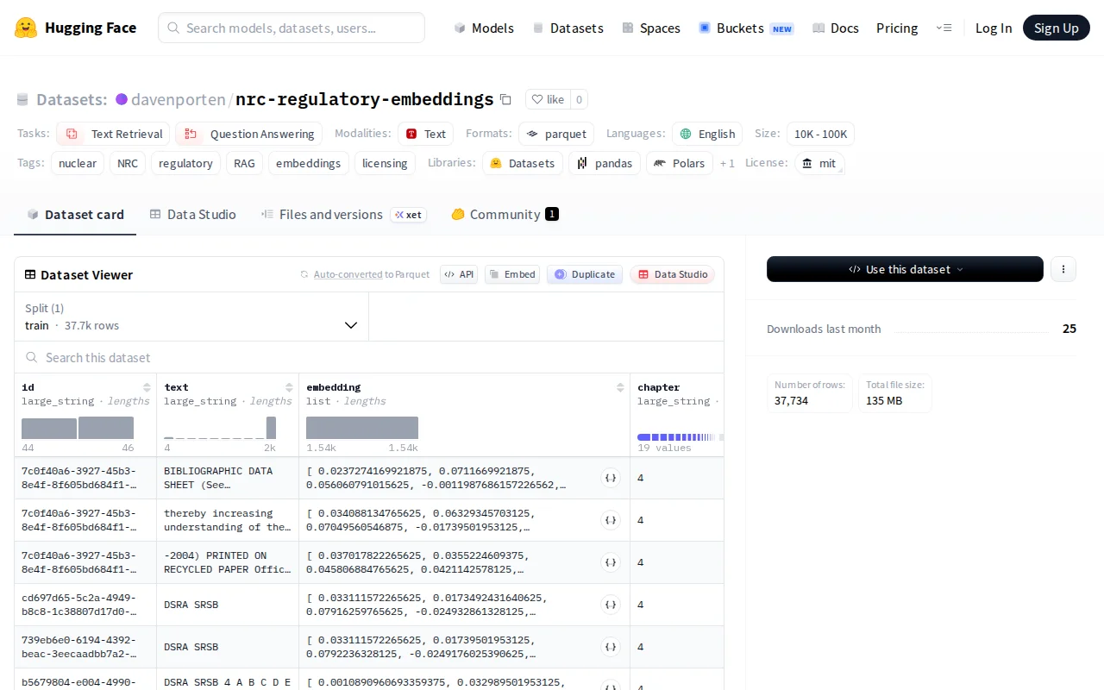Open the mit license tag
Screen dimensions: 1104x690
tap(819, 163)
